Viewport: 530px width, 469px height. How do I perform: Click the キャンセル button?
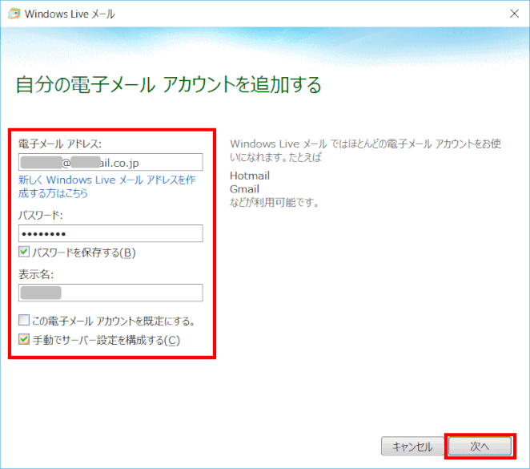[x=412, y=447]
